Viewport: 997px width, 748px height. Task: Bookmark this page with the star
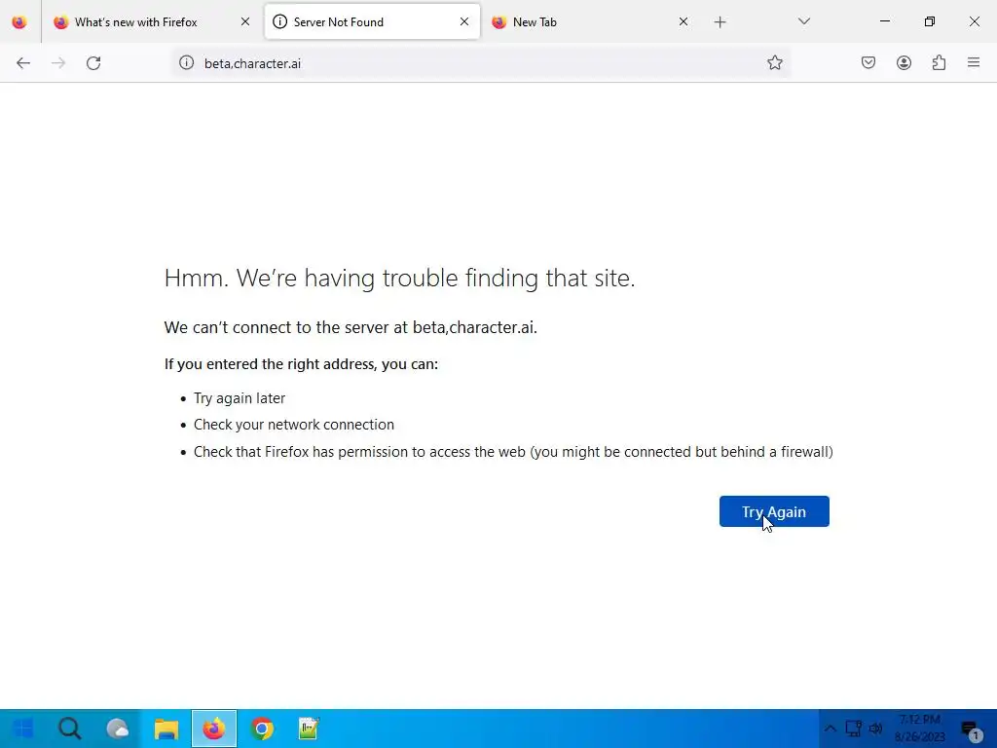pos(774,62)
